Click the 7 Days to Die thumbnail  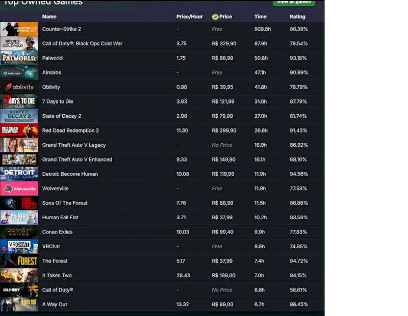click(x=19, y=101)
